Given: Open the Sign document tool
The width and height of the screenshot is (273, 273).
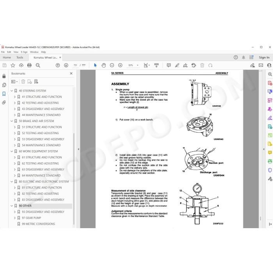Looking at the screenshot, I should [185, 65].
